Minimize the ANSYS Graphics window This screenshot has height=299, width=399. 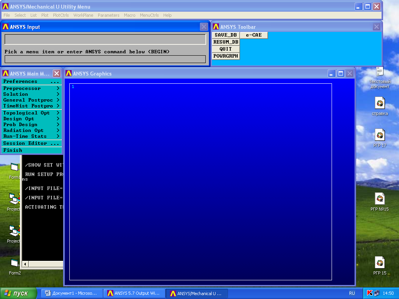tap(331, 74)
